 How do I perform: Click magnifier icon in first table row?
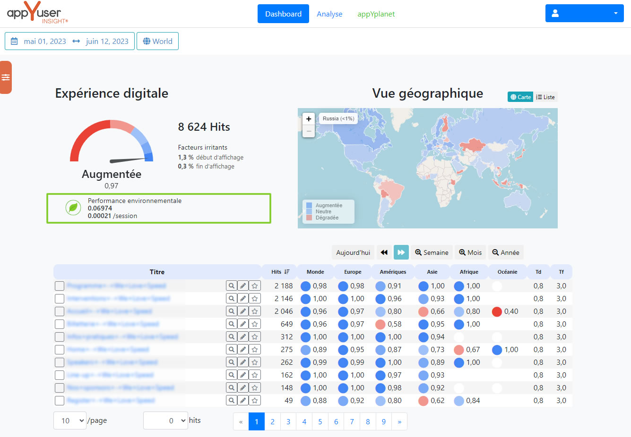tap(231, 286)
